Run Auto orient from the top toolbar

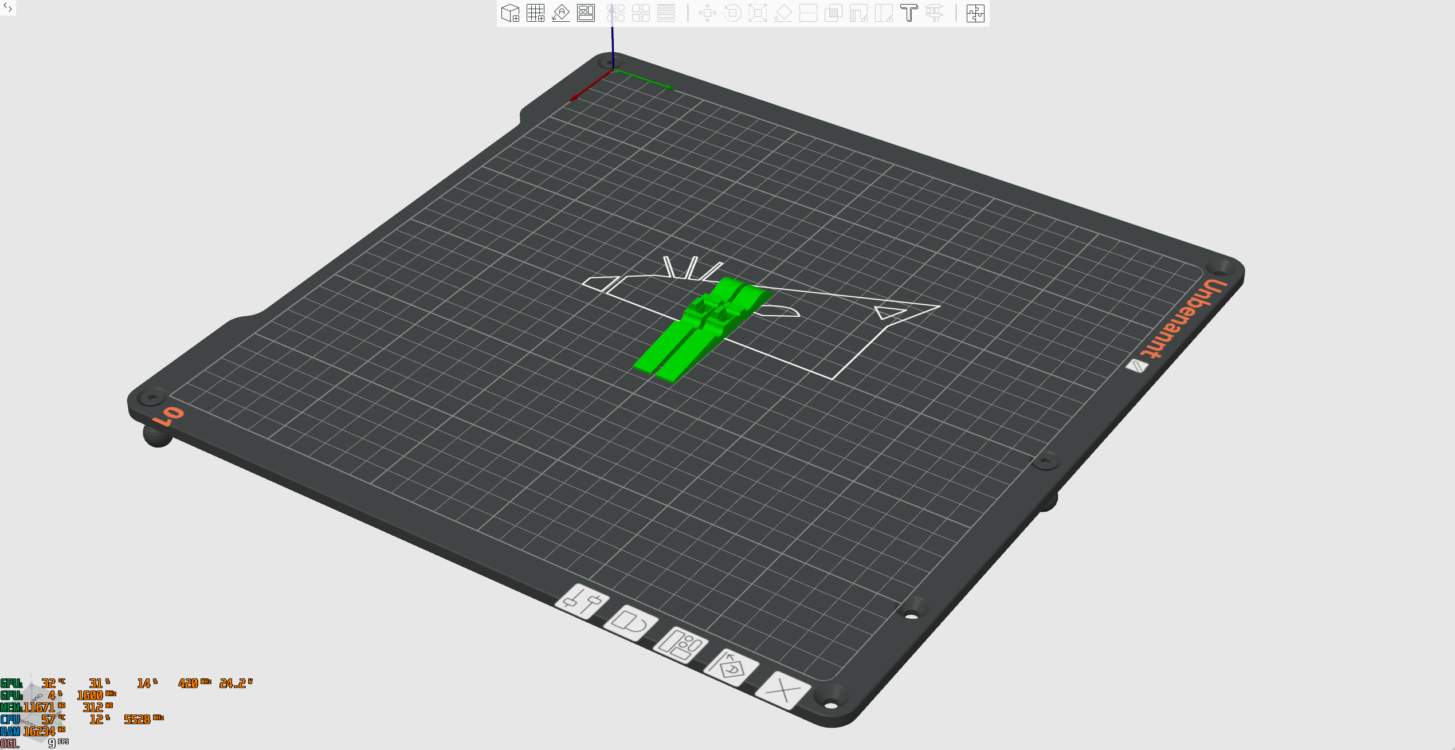[560, 13]
